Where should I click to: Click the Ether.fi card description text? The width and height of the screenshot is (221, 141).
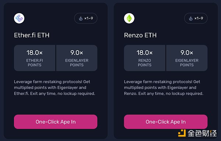point(55,88)
